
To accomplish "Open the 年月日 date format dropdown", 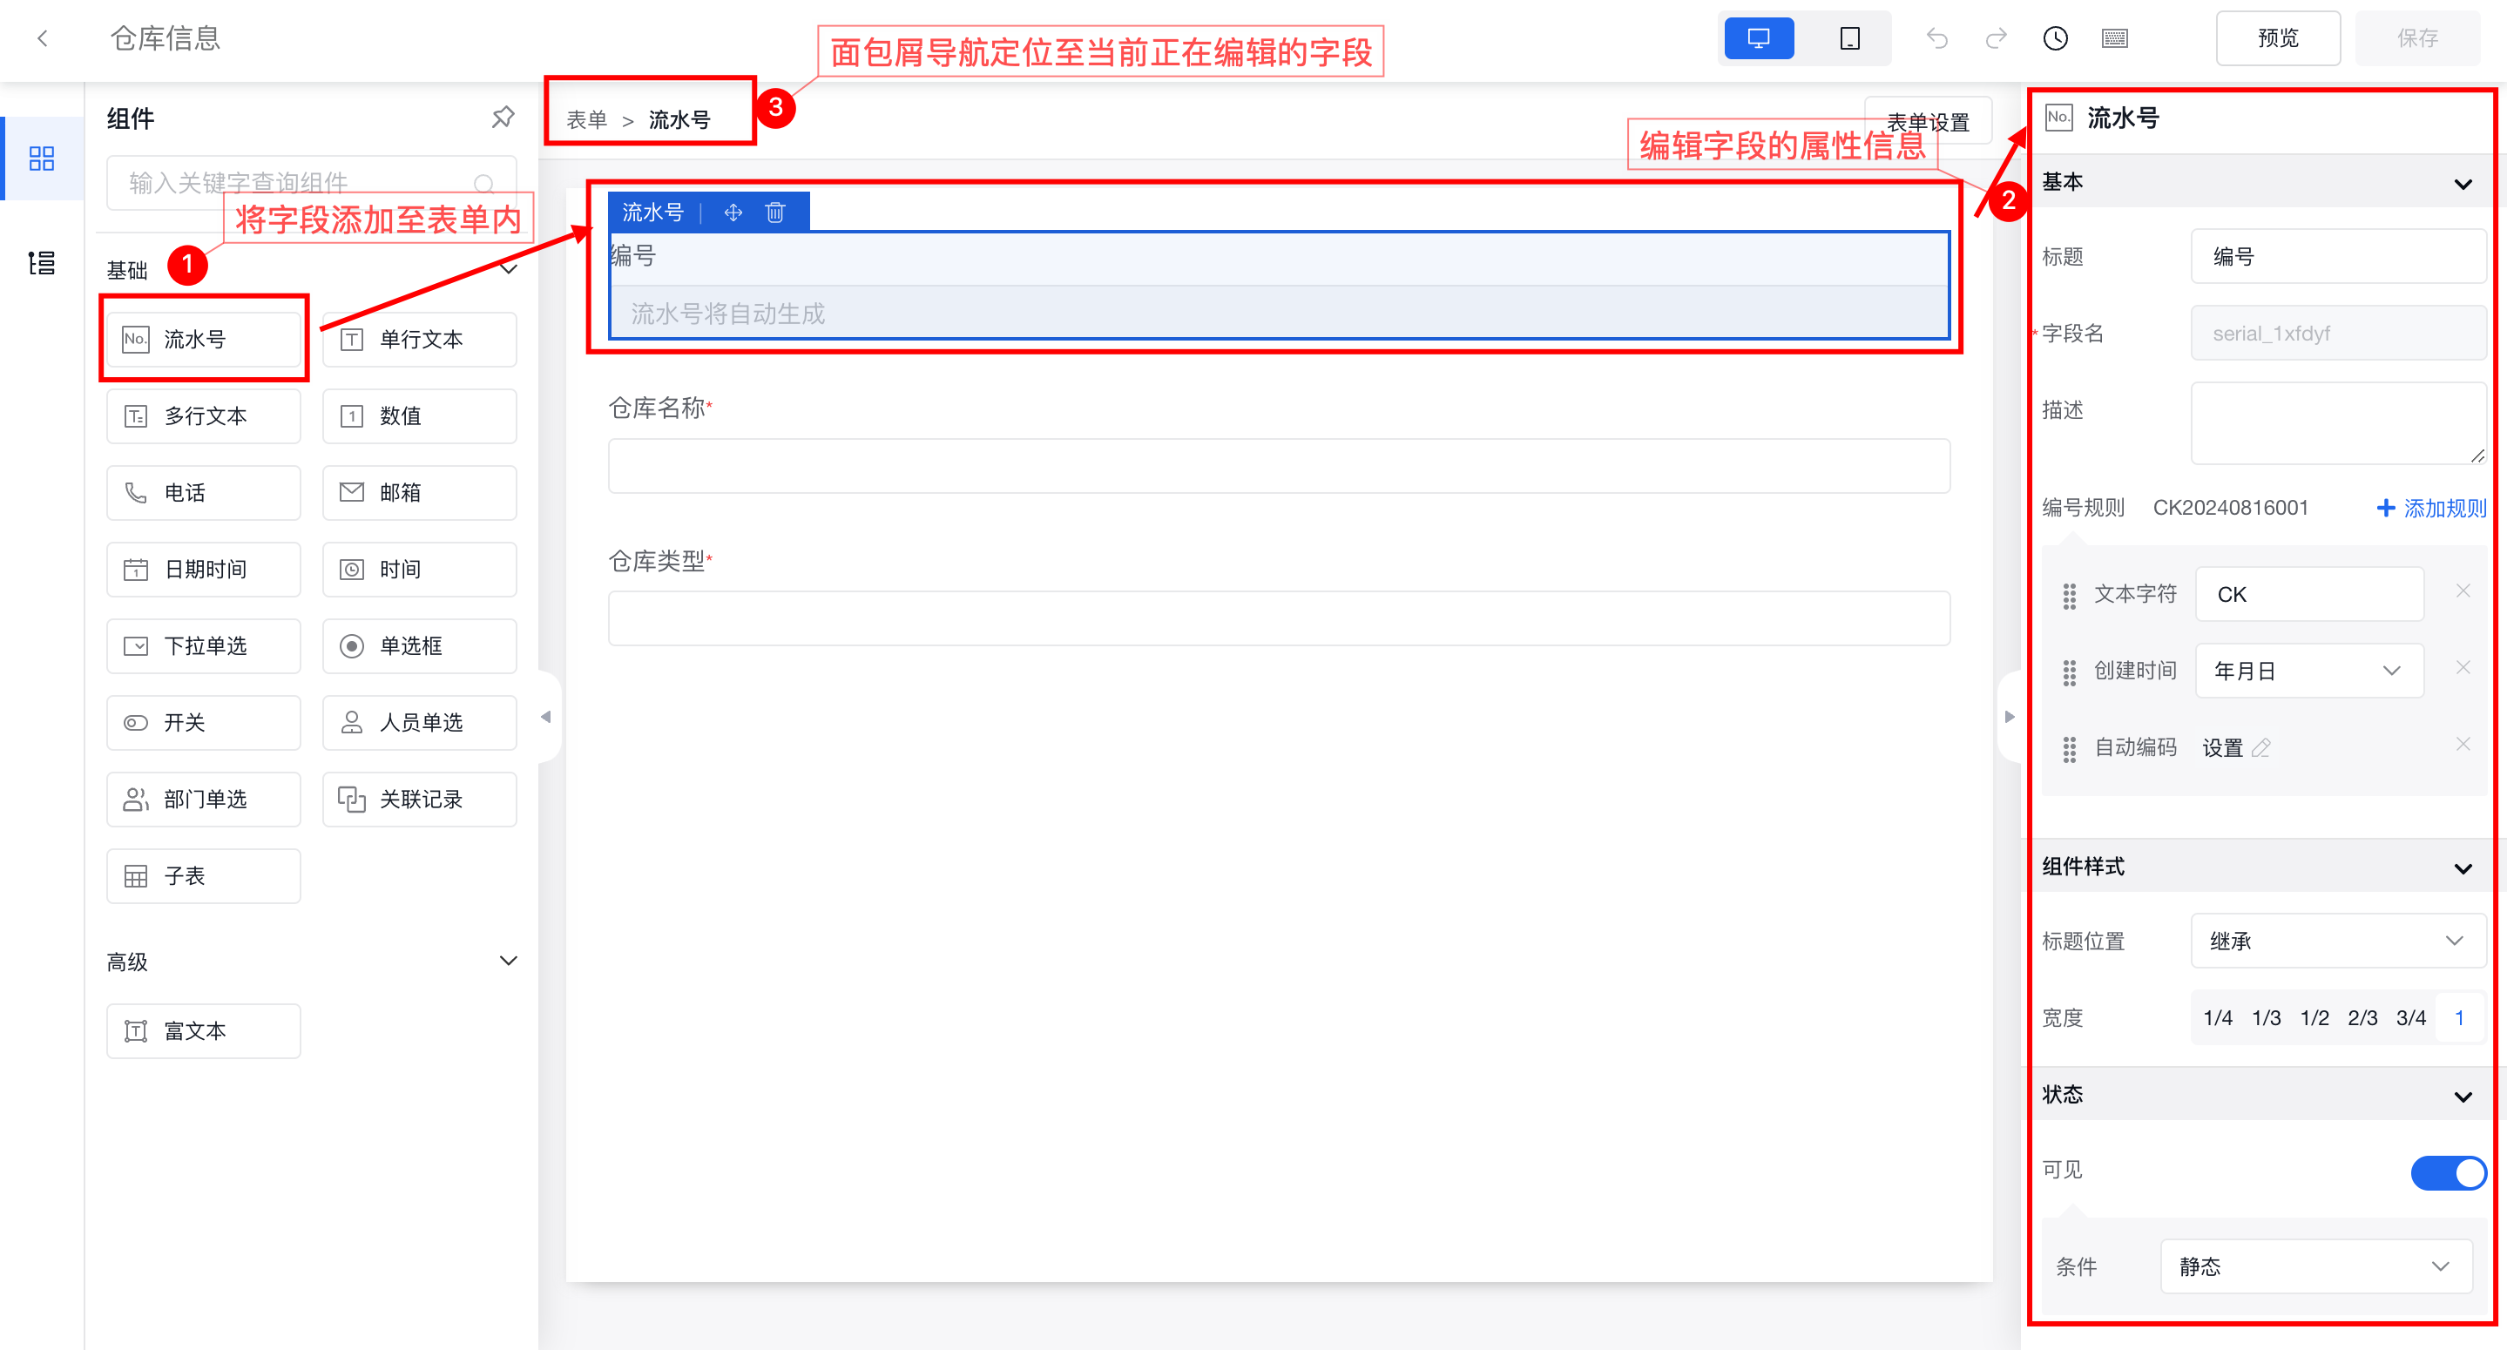I will point(2308,671).
